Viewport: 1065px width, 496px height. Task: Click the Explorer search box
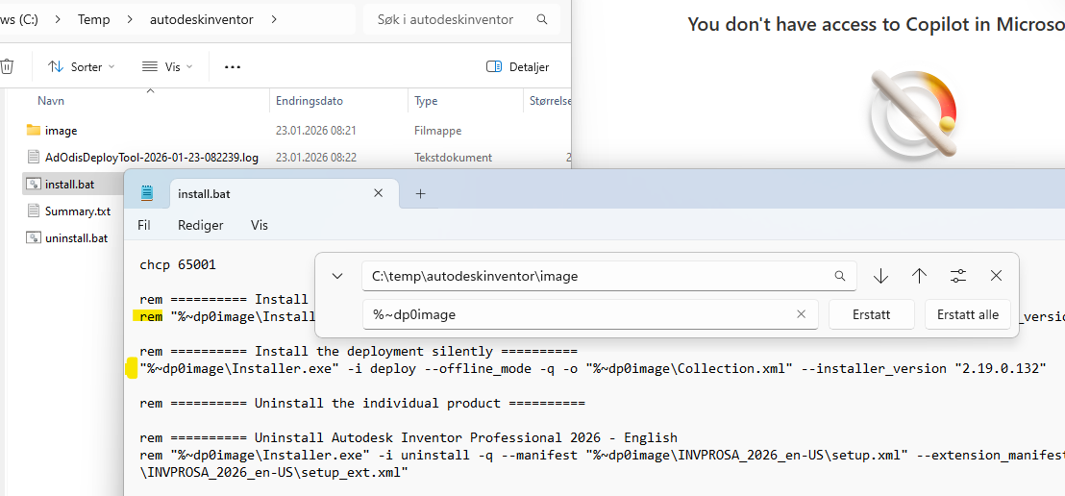(447, 19)
